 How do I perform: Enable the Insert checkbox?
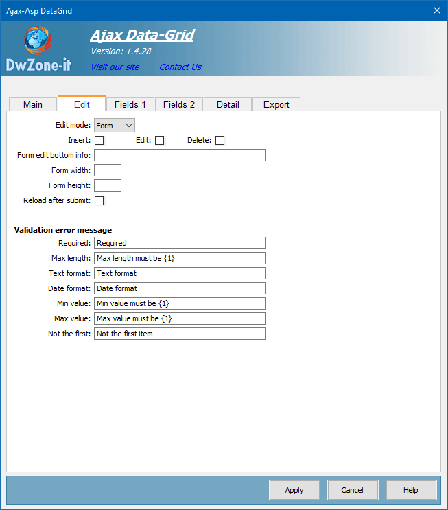[x=99, y=141]
